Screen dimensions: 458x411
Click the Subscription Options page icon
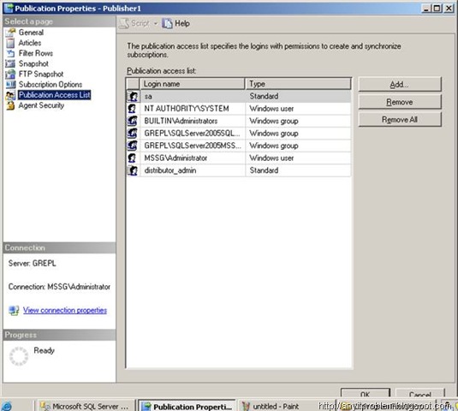(10, 85)
